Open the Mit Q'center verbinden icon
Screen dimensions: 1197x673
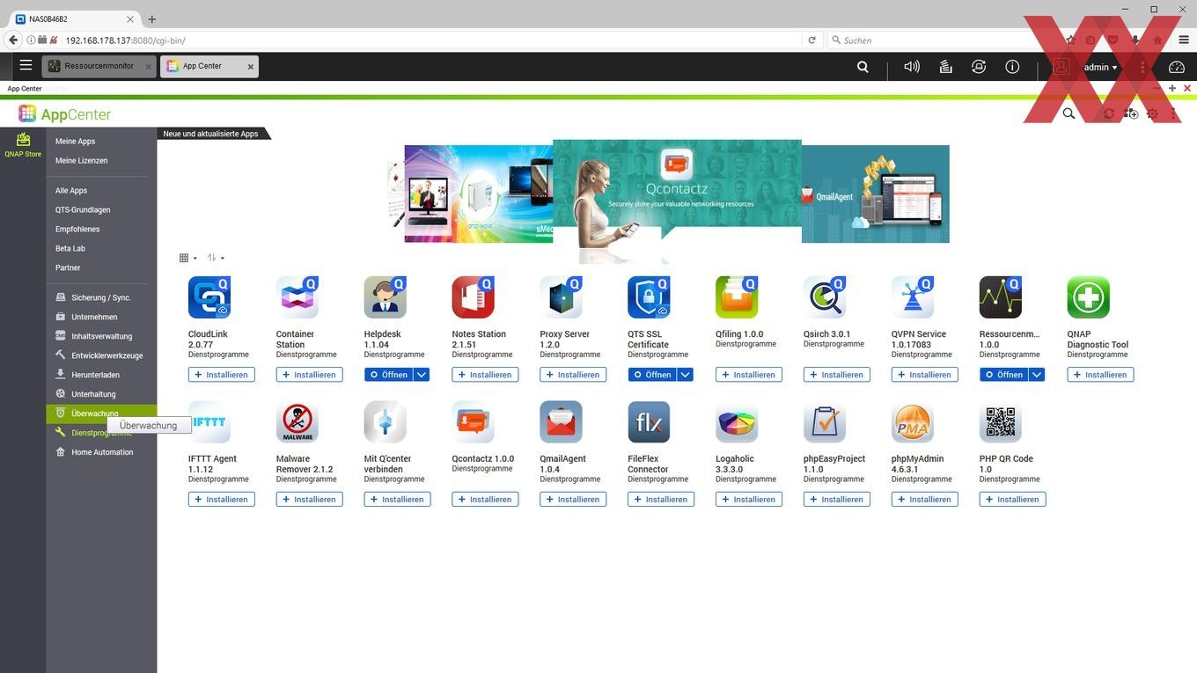386,422
